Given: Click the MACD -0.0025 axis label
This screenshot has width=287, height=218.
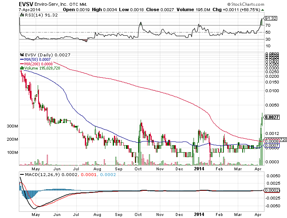Looking at the screenshot, I should coord(273,198).
